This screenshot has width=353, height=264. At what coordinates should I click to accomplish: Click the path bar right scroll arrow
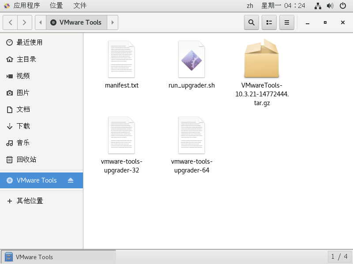tap(113, 22)
